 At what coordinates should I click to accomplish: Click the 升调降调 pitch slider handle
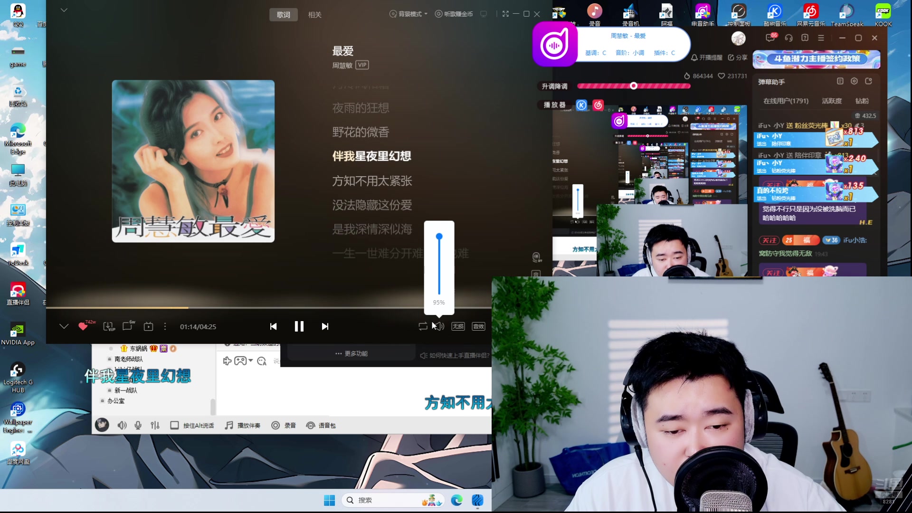coord(634,86)
